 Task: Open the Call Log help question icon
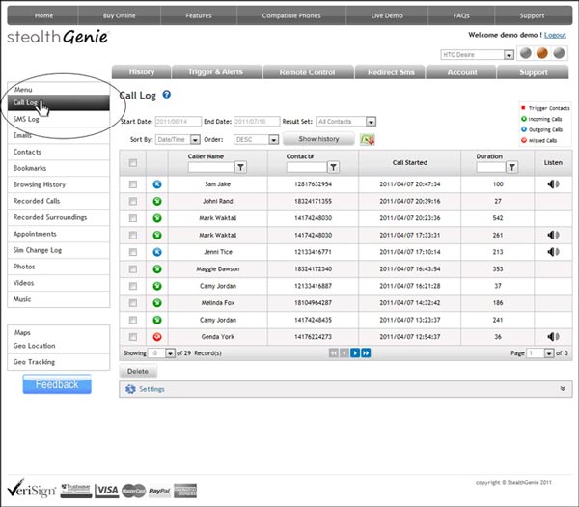[x=167, y=95]
